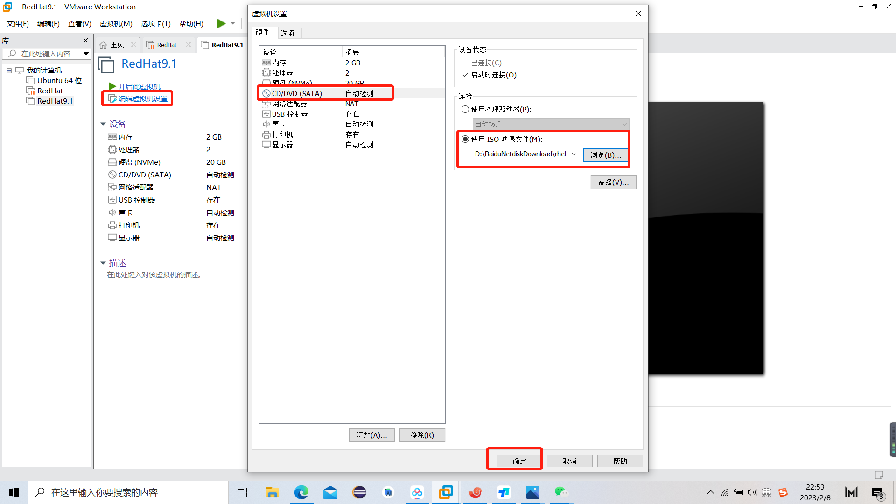Select USB controller in settings device list
The width and height of the screenshot is (896, 504).
point(352,114)
